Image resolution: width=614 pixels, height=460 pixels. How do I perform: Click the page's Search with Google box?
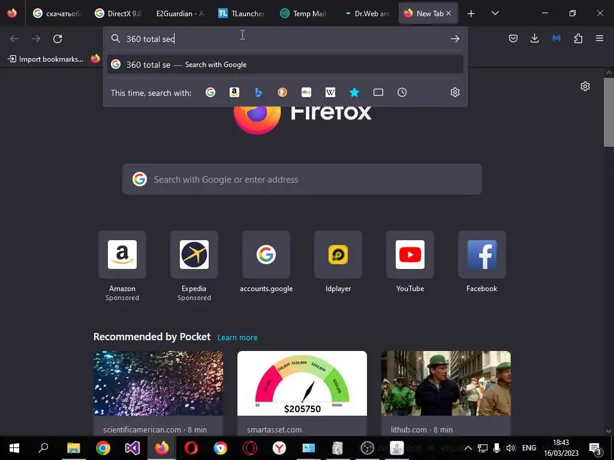[x=302, y=179]
